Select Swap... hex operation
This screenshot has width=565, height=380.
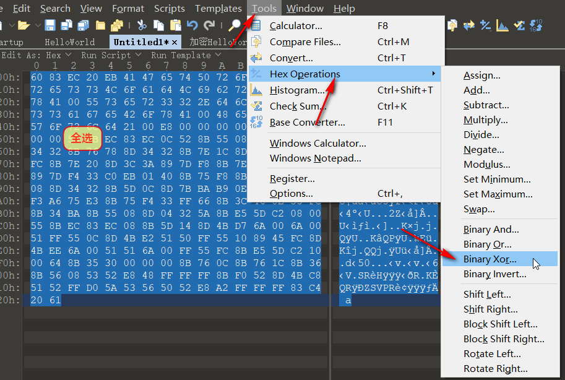[x=500, y=209]
